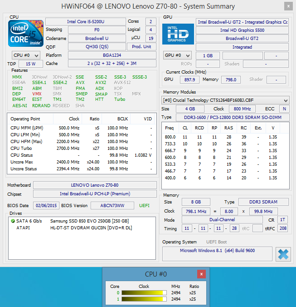The image size is (296, 307).
Task: Click the VID column header
Action: click(x=142, y=119)
